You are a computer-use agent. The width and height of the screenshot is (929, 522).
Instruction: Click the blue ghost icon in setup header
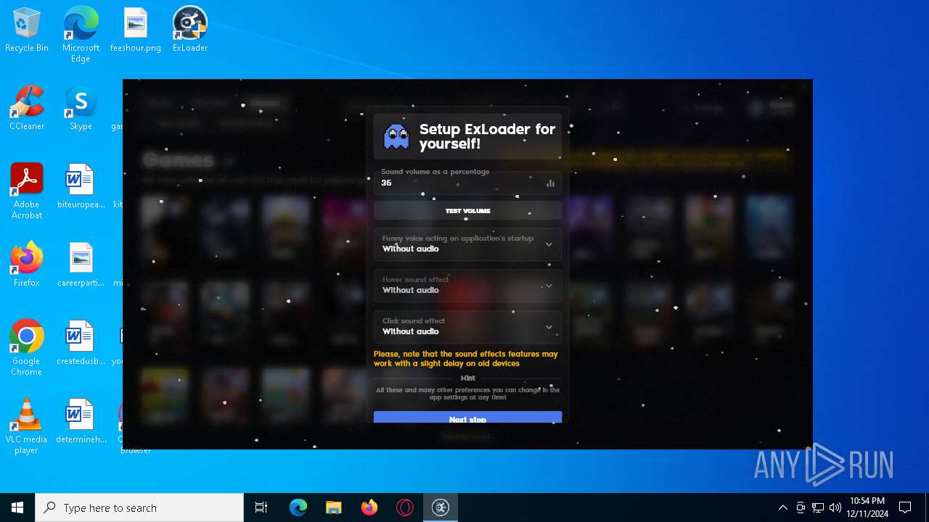pyautogui.click(x=396, y=136)
